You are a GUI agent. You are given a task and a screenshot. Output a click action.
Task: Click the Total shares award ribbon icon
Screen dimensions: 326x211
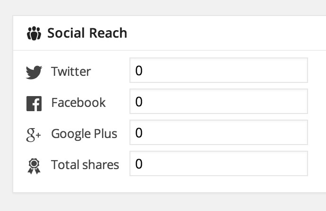coord(34,166)
